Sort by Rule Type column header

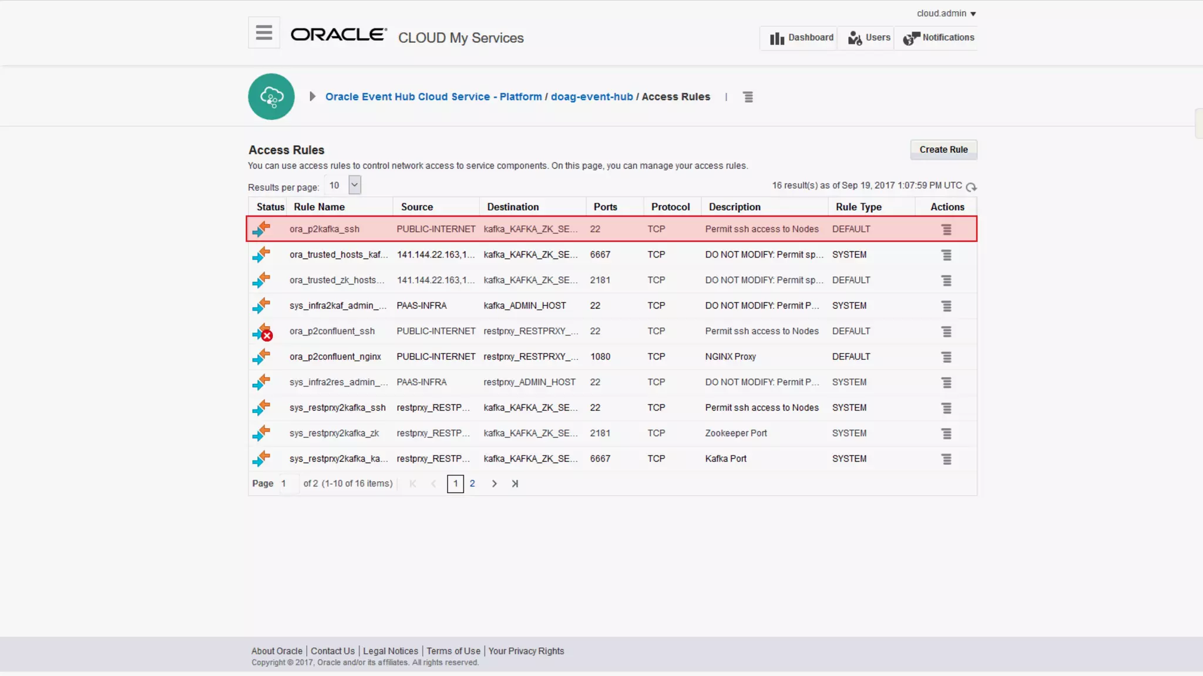click(858, 207)
